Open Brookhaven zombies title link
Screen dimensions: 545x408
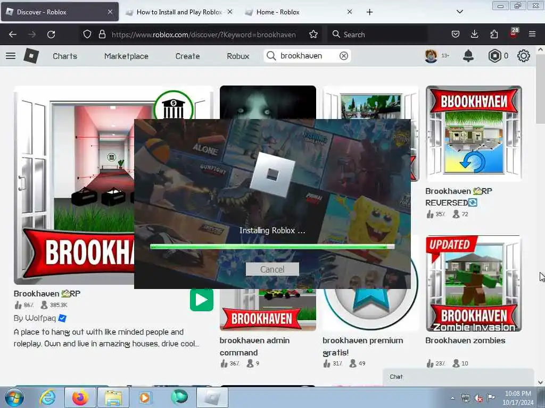tap(465, 341)
